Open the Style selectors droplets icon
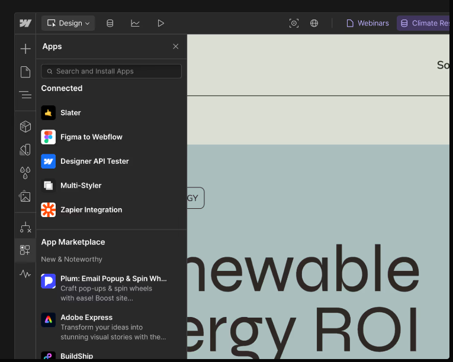The image size is (453, 362). point(25,173)
